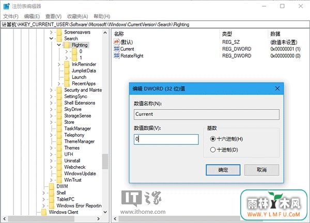Collapse the Flighting tree node
This screenshot has width=310, height=223.
pyautogui.click(x=59, y=45)
